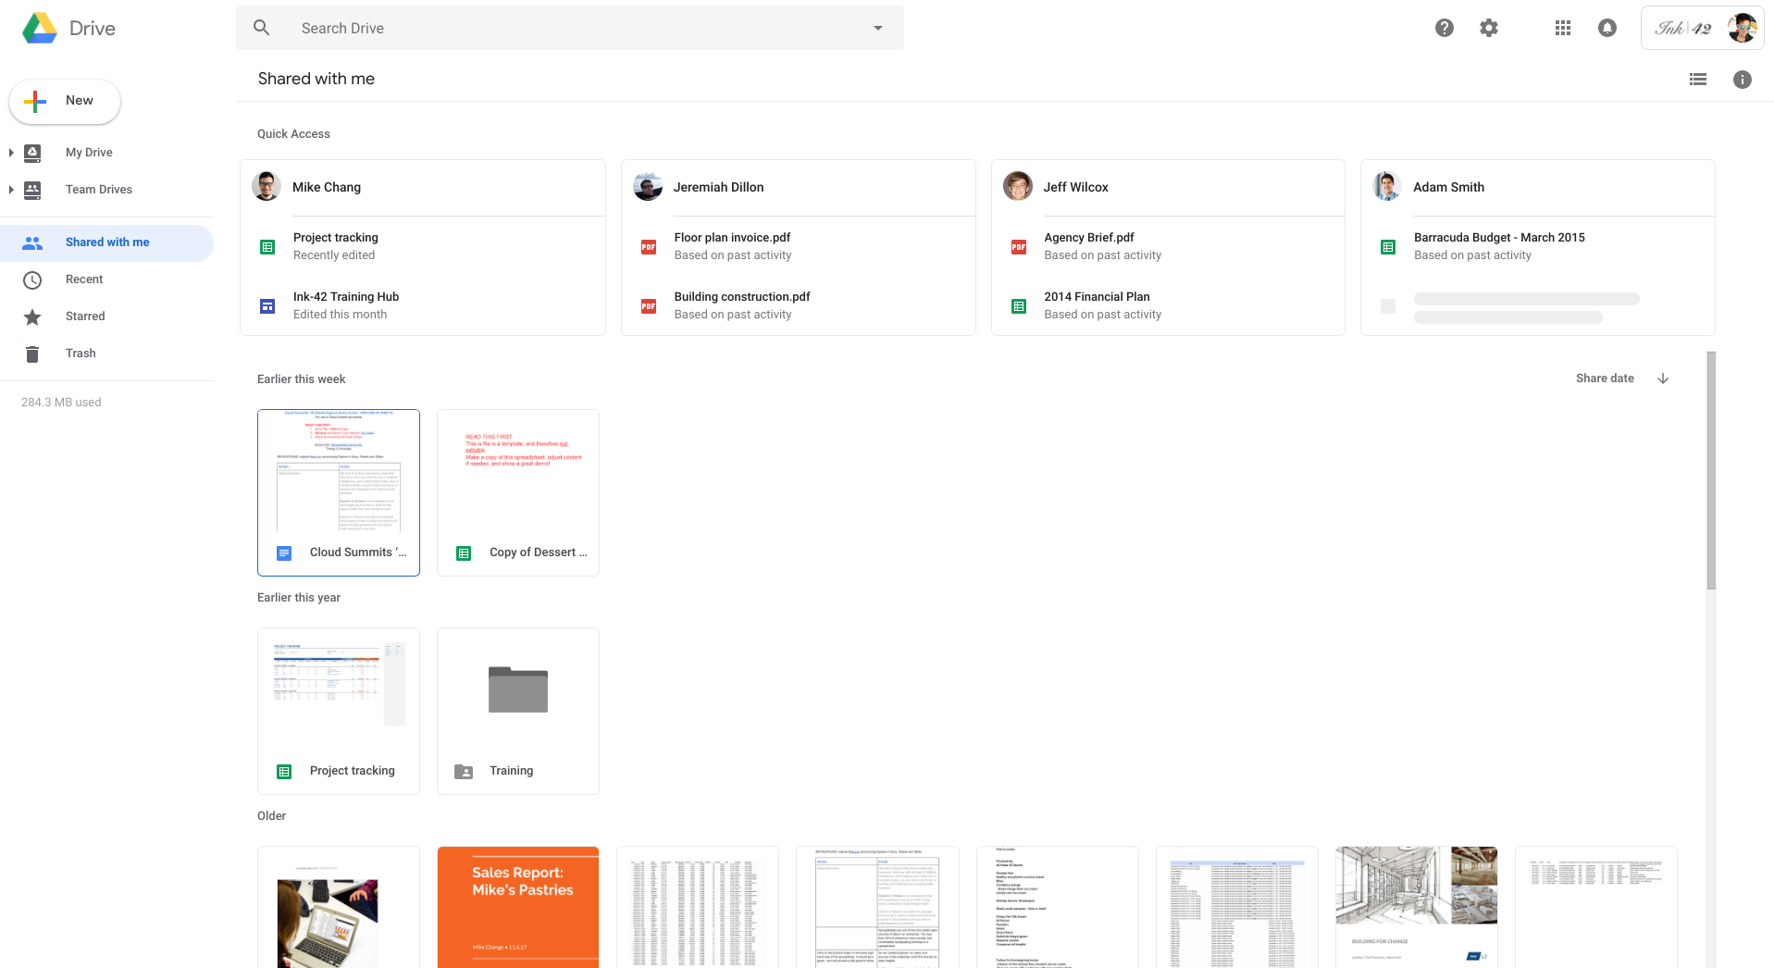
Task: Click the search magnifier icon
Action: tap(262, 27)
